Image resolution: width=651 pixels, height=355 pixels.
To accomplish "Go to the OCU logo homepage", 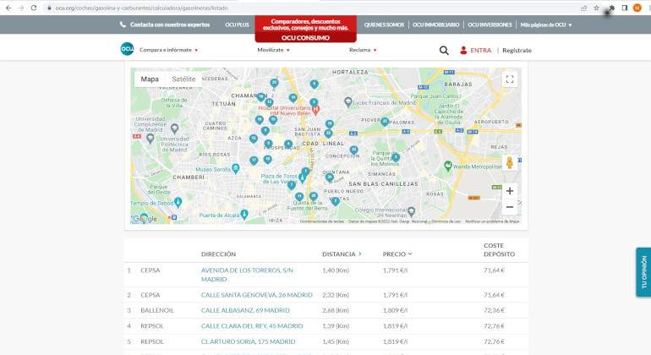I will [127, 49].
